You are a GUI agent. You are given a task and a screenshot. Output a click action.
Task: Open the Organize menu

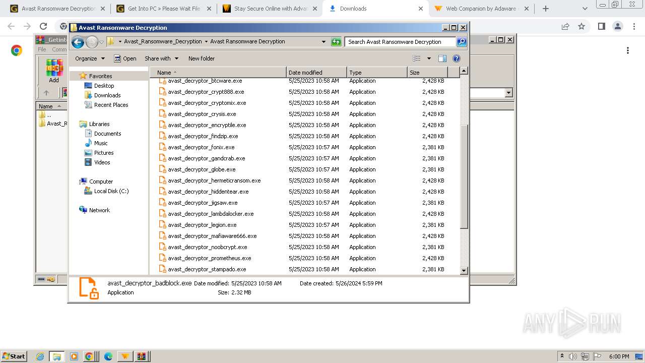90,58
